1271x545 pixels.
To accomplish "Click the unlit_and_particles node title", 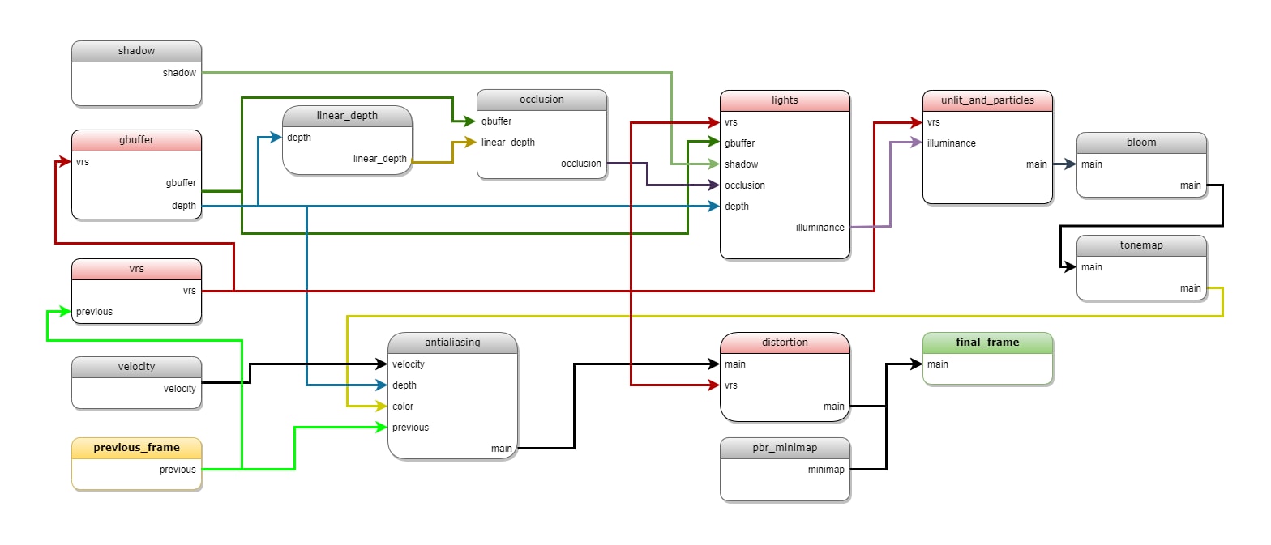I will 987,100.
